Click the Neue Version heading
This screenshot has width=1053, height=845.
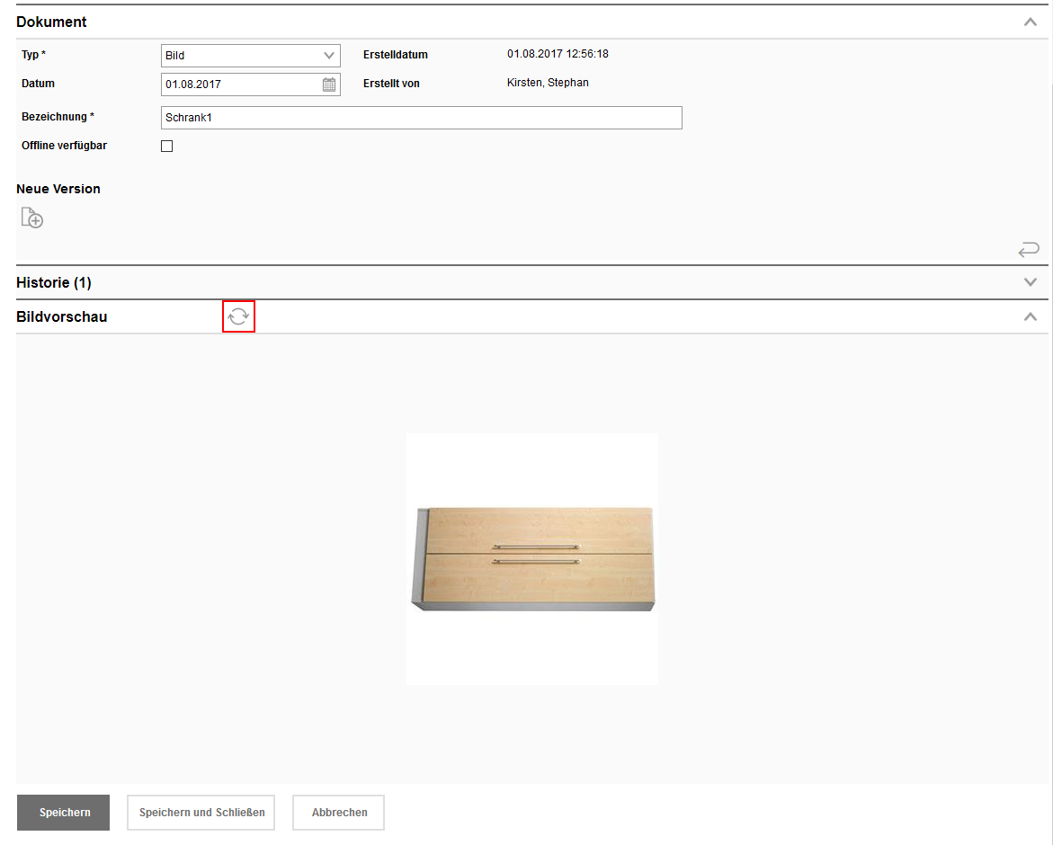click(58, 189)
